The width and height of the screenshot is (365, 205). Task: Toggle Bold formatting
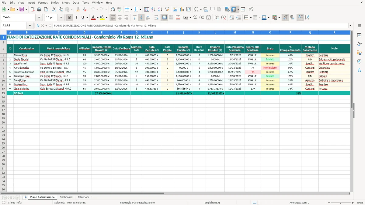click(69, 18)
